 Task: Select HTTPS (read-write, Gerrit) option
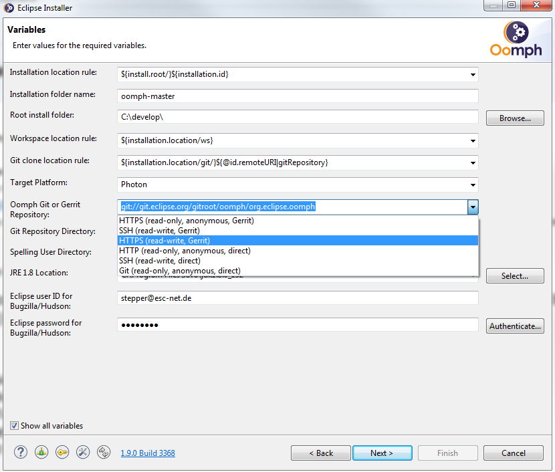pos(298,241)
